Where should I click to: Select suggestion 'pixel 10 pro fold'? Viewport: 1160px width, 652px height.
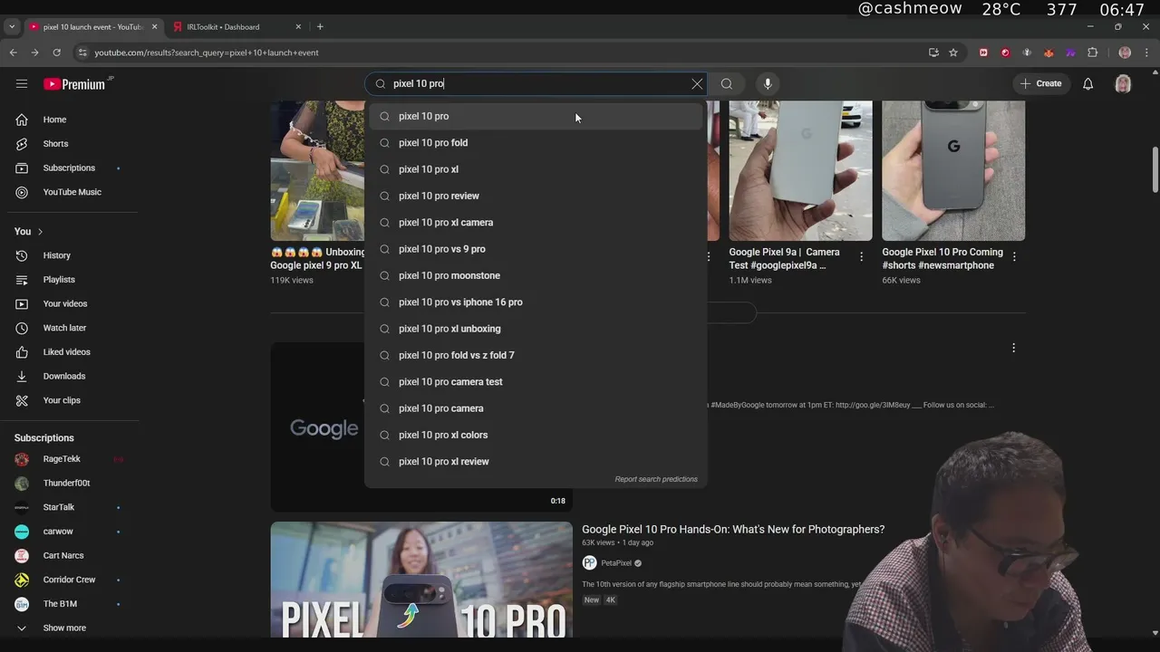point(536,143)
